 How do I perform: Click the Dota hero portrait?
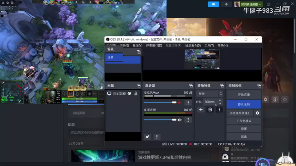point(50,96)
